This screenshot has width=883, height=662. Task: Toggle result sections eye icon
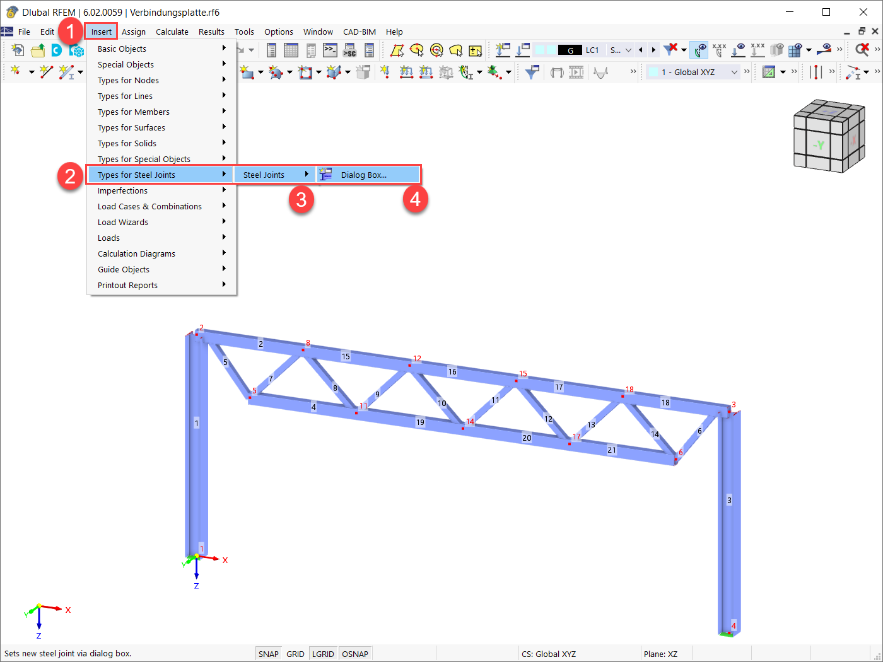[x=824, y=50]
